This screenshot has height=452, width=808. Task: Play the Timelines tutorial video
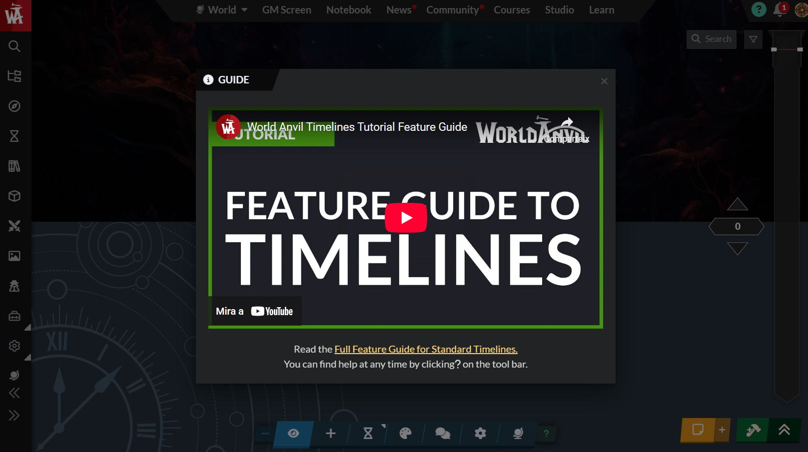click(406, 218)
